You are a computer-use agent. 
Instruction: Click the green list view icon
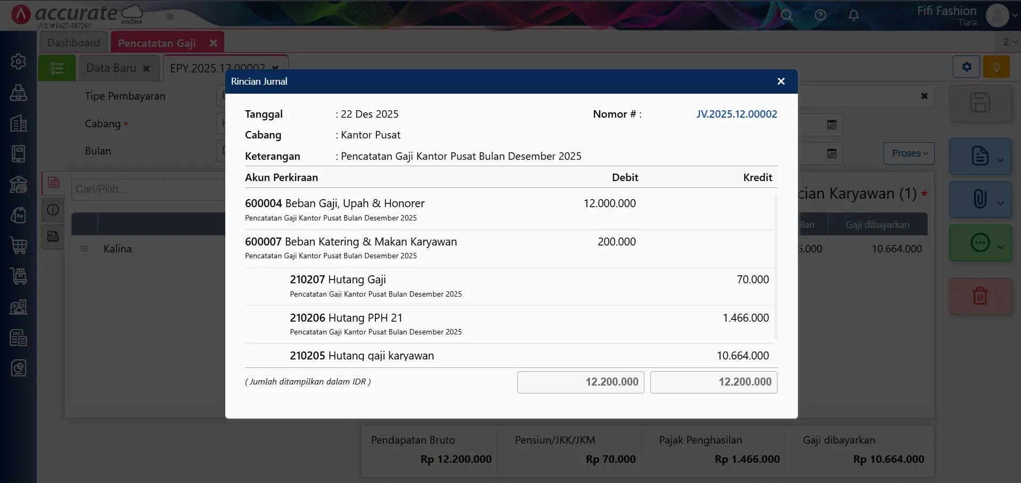pos(57,68)
